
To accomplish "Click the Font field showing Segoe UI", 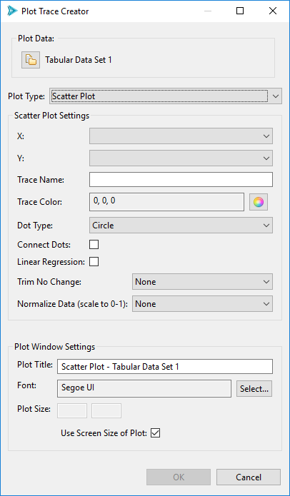I will 144,388.
